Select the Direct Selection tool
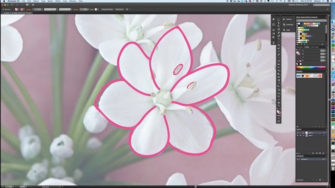This screenshot has width=335, height=188. click(278, 23)
